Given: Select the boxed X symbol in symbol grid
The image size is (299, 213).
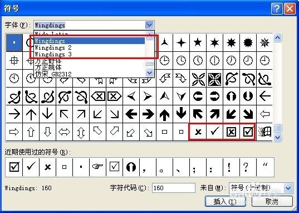Looking at the screenshot, I should click(x=231, y=132).
